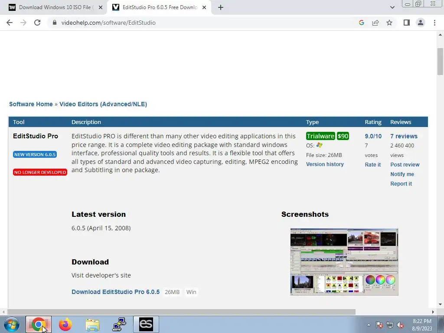
Task: Open the Version history link
Action: click(x=325, y=164)
